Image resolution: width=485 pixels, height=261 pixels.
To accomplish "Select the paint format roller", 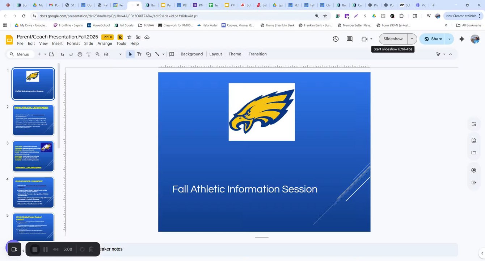I will pos(89,54).
